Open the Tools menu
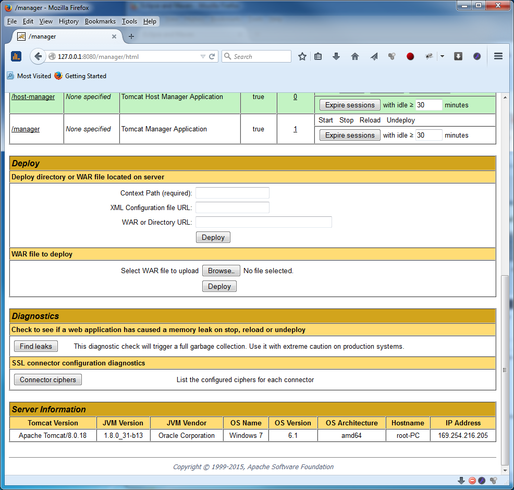The image size is (514, 490). click(x=129, y=21)
